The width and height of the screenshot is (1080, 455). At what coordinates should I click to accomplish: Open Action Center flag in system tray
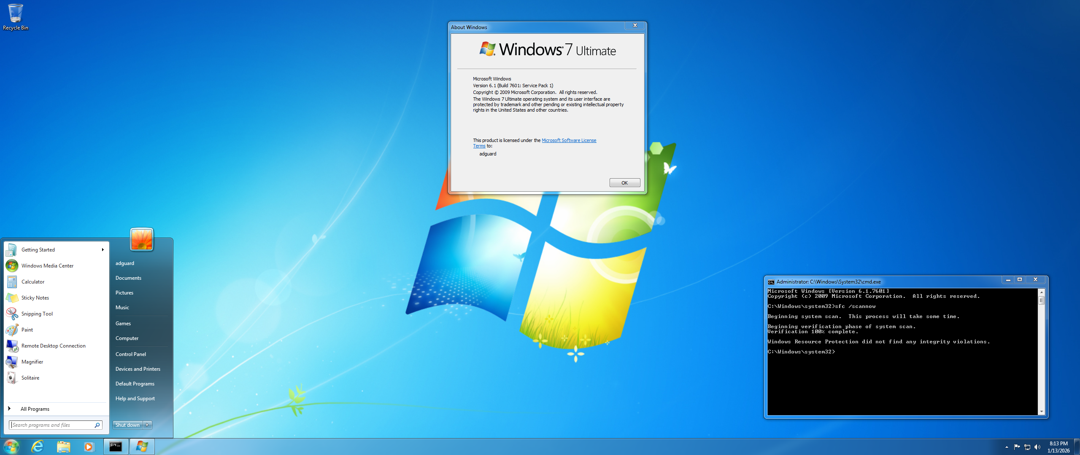(1017, 447)
